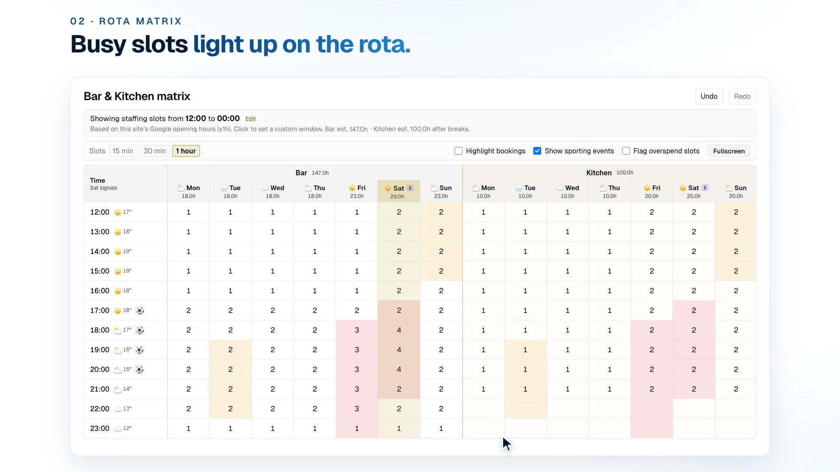This screenshot has height=472, width=840.
Task: Click Kitchen Tue 20:00 highlighted cell
Action: [x=525, y=369]
